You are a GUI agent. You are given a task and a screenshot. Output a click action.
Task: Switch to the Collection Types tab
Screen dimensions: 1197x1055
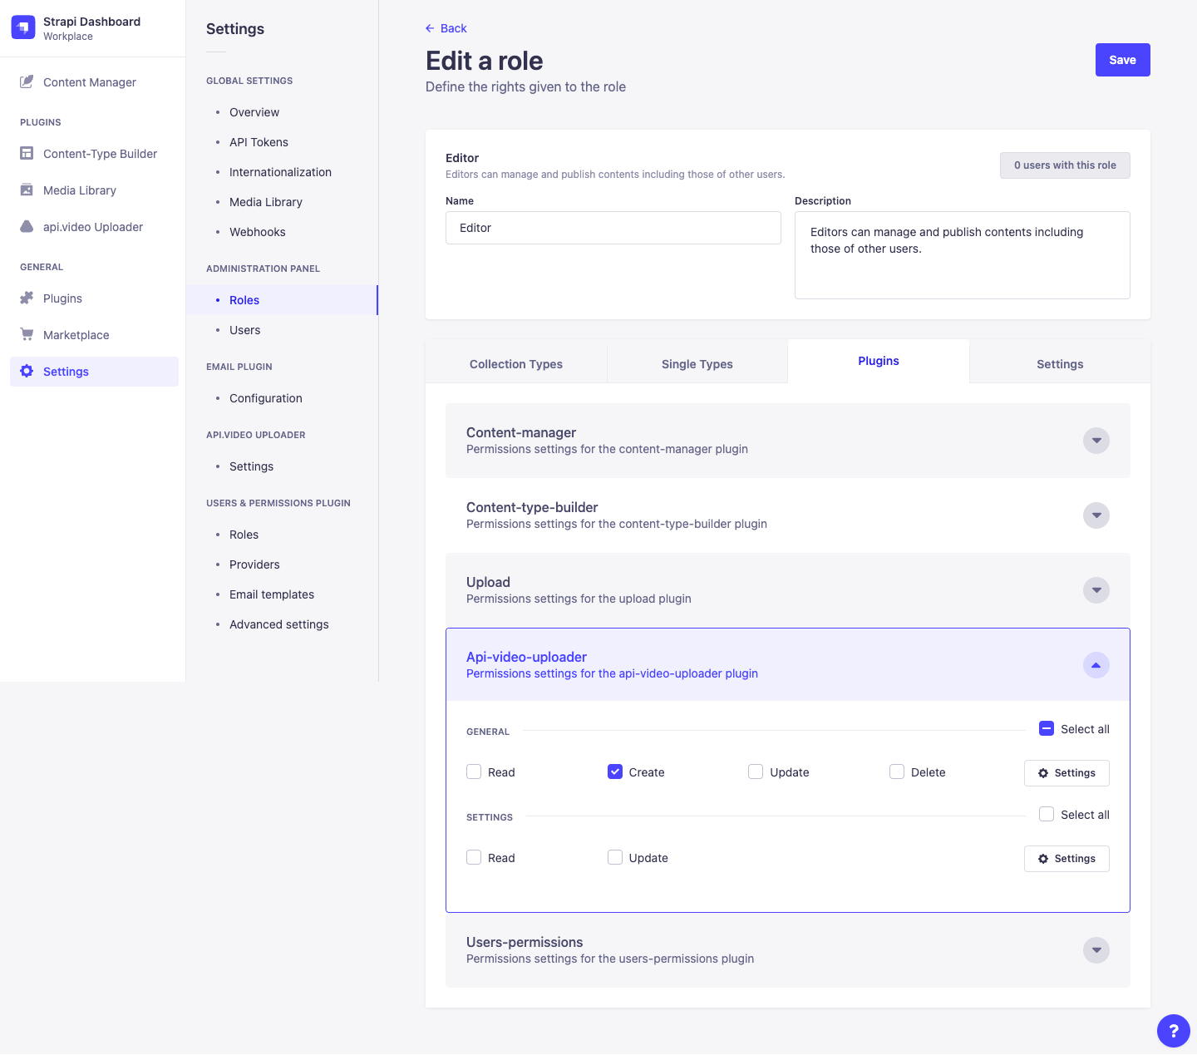tap(516, 363)
